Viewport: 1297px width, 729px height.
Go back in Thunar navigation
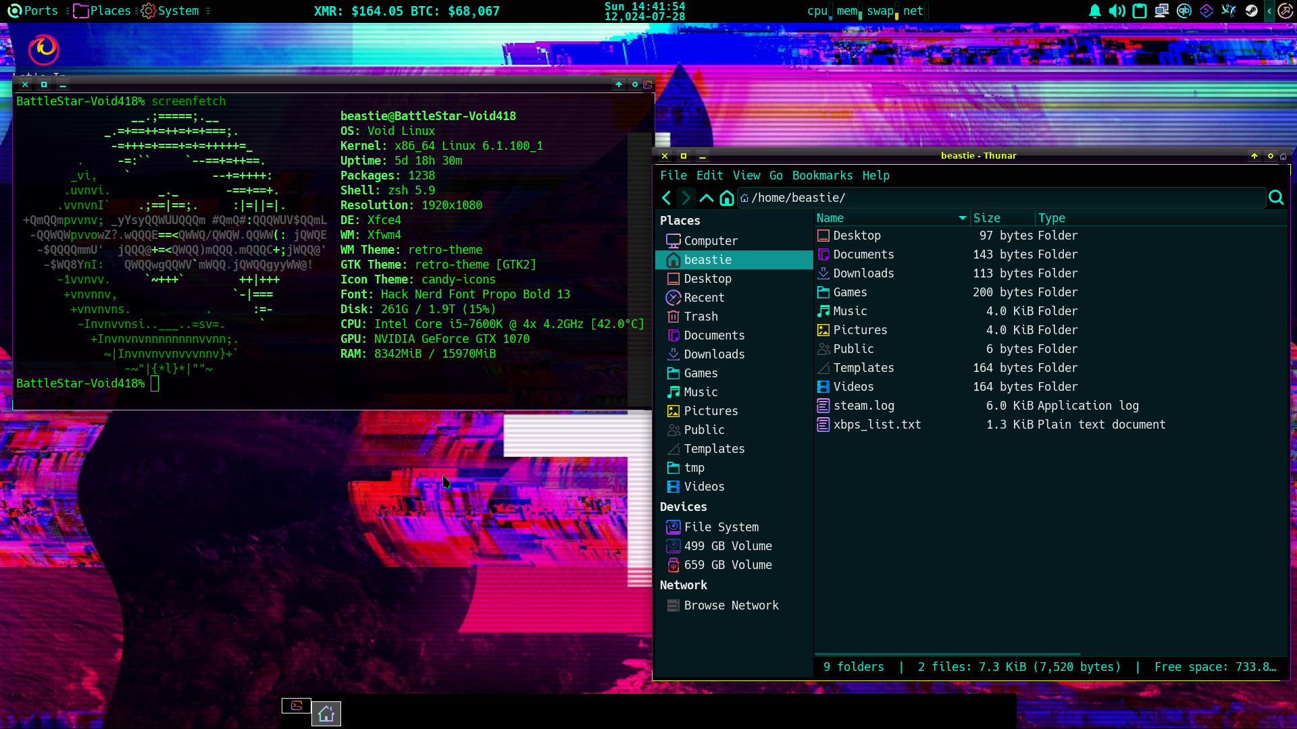pos(667,198)
